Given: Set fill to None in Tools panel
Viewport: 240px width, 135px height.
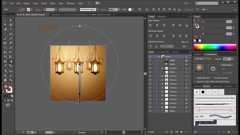Looking at the screenshot, I should [x=12, y=96].
